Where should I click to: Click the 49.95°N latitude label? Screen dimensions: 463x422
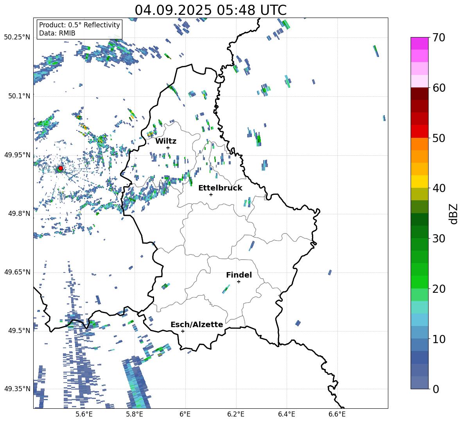pyautogui.click(x=17, y=155)
